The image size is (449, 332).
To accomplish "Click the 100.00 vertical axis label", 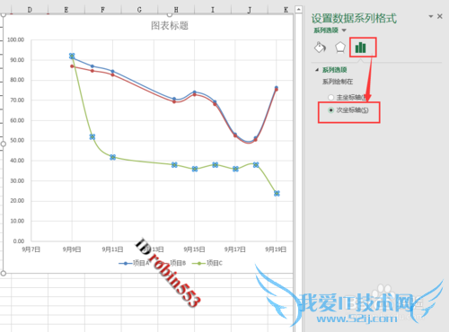I will click(x=15, y=39).
